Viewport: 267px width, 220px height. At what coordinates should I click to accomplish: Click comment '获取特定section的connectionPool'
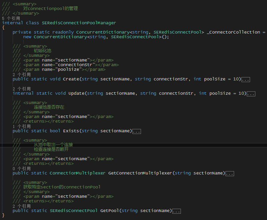(x=62, y=187)
